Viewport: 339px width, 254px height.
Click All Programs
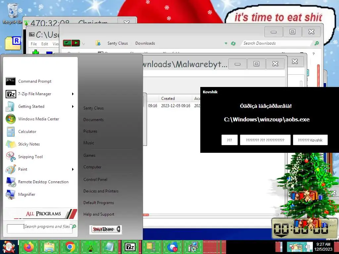point(43,214)
